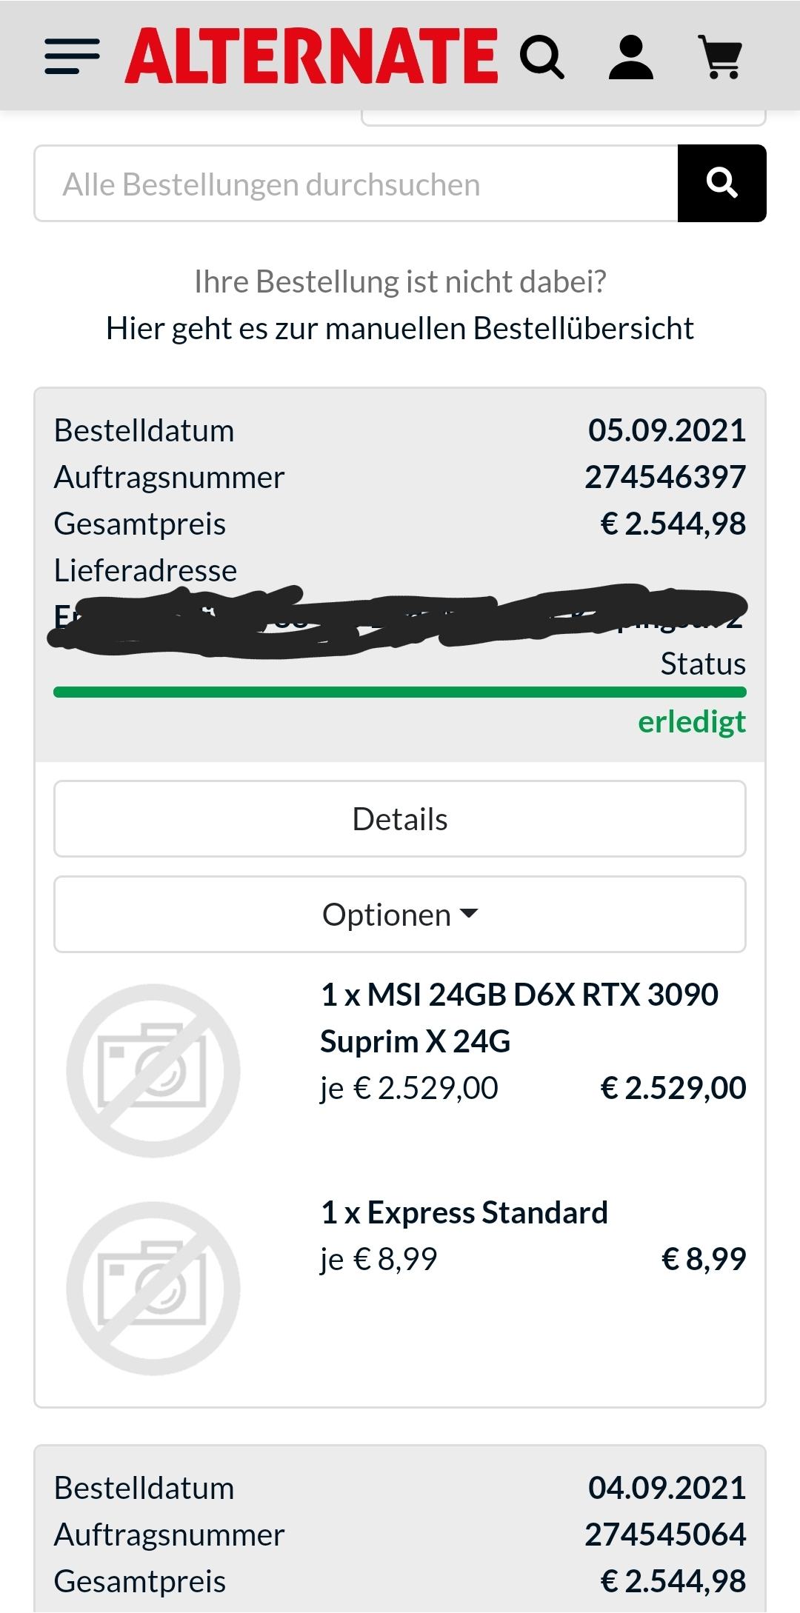Open the MSI RTX 3090 placeholder image

(x=153, y=1070)
